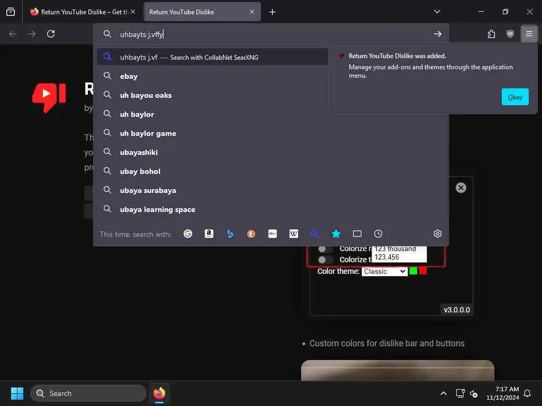Toggle the second Colorize switch
The image size is (542, 406).
tap(325, 260)
